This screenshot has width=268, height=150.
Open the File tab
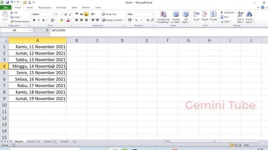5,7
